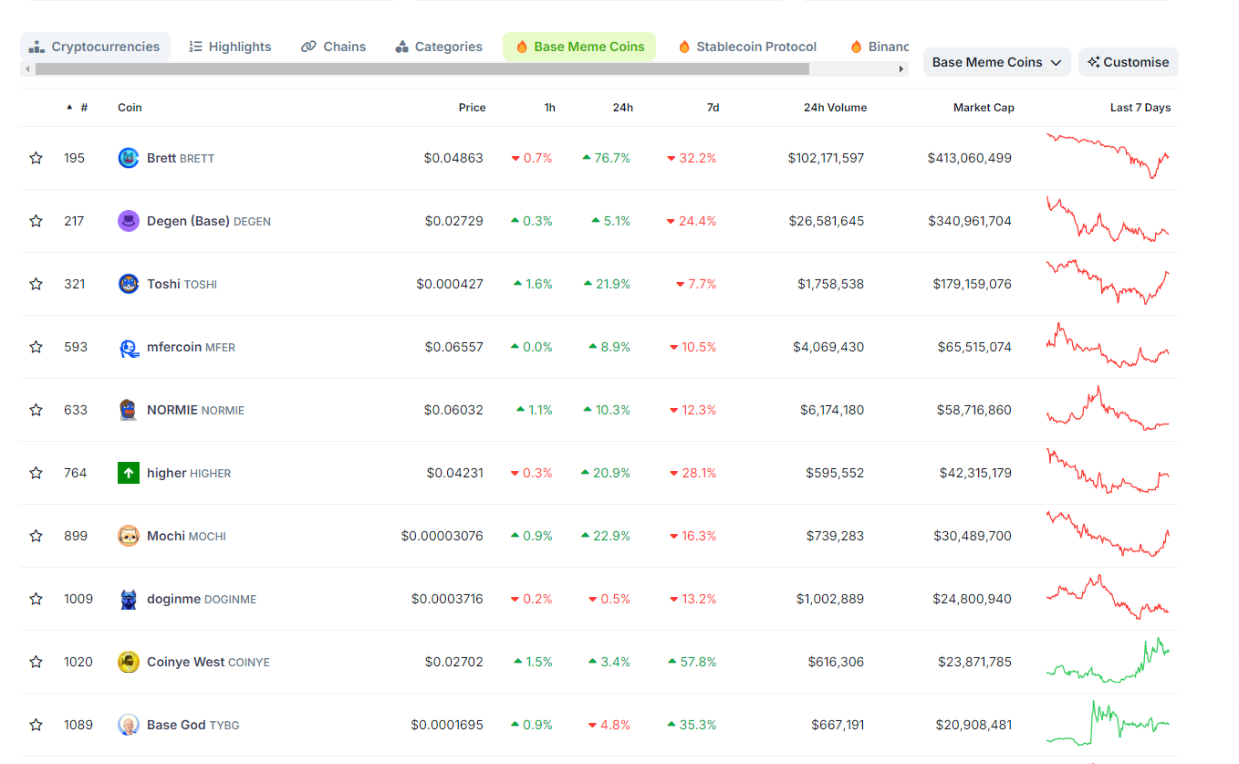Sort by the 7d column header
This screenshot has height=764, width=1239.
click(713, 108)
